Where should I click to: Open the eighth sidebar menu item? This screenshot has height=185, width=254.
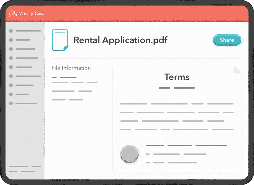tap(19, 94)
